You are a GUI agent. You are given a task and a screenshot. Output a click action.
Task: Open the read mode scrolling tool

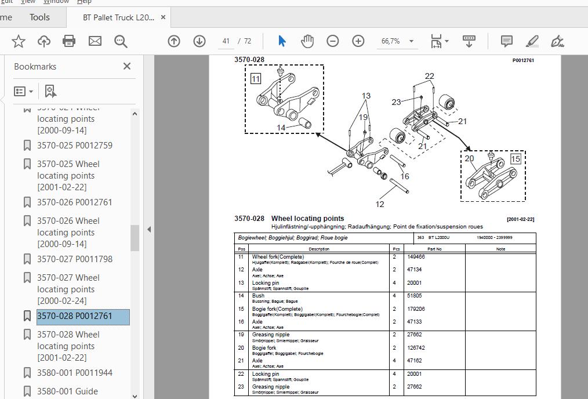click(x=469, y=41)
